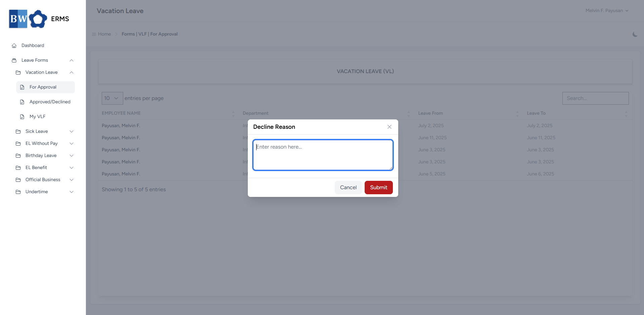The image size is (644, 315).
Task: Collapse the Vacation Leave submenu chevron
Action: [72, 72]
